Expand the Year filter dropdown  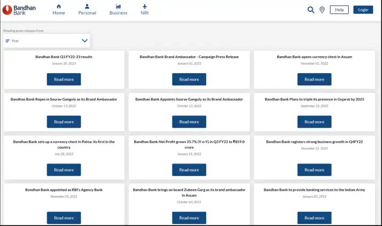[46, 41]
